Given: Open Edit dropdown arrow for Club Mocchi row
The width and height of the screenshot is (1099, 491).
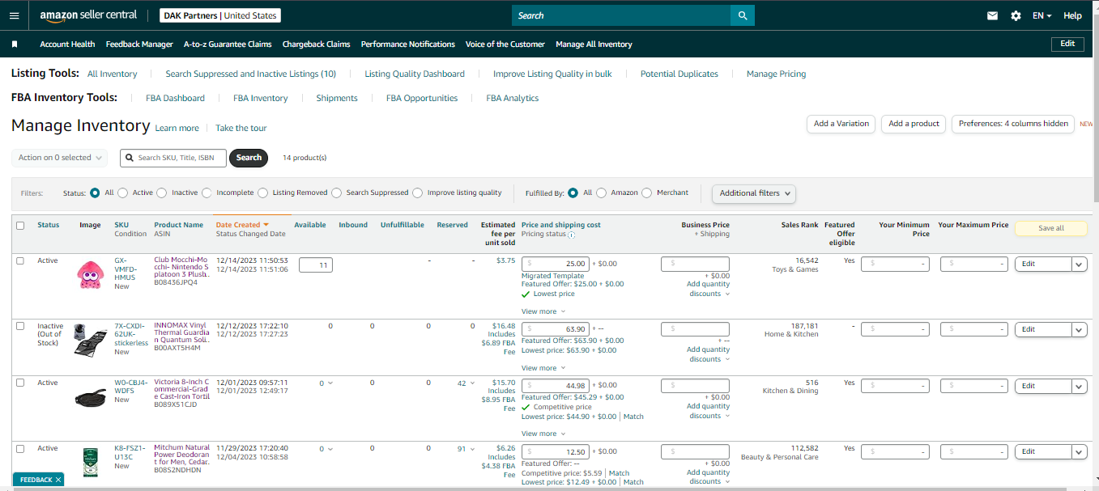Looking at the screenshot, I should click(x=1079, y=264).
